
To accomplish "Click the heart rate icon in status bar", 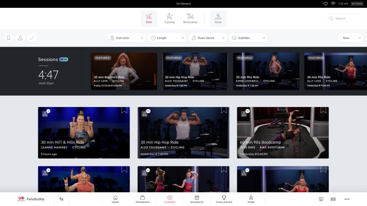I will 326,4.
